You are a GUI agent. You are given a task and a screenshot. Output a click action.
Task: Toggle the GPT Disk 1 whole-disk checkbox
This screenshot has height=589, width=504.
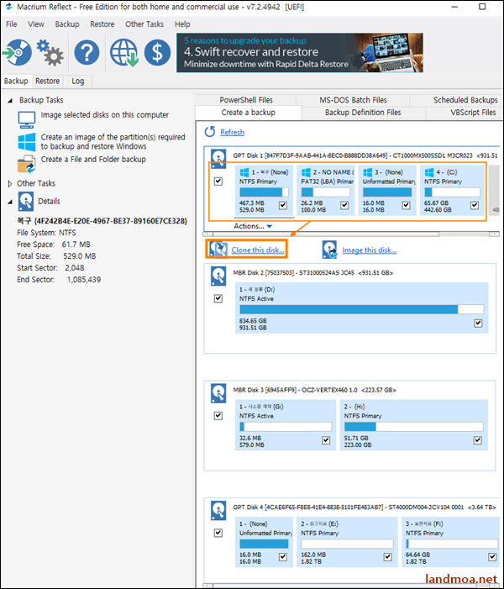pos(218,181)
